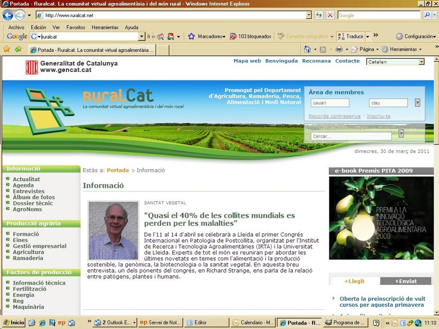This screenshot has height=329, width=439.
Task: Open the Mapa web link
Action: 247,61
